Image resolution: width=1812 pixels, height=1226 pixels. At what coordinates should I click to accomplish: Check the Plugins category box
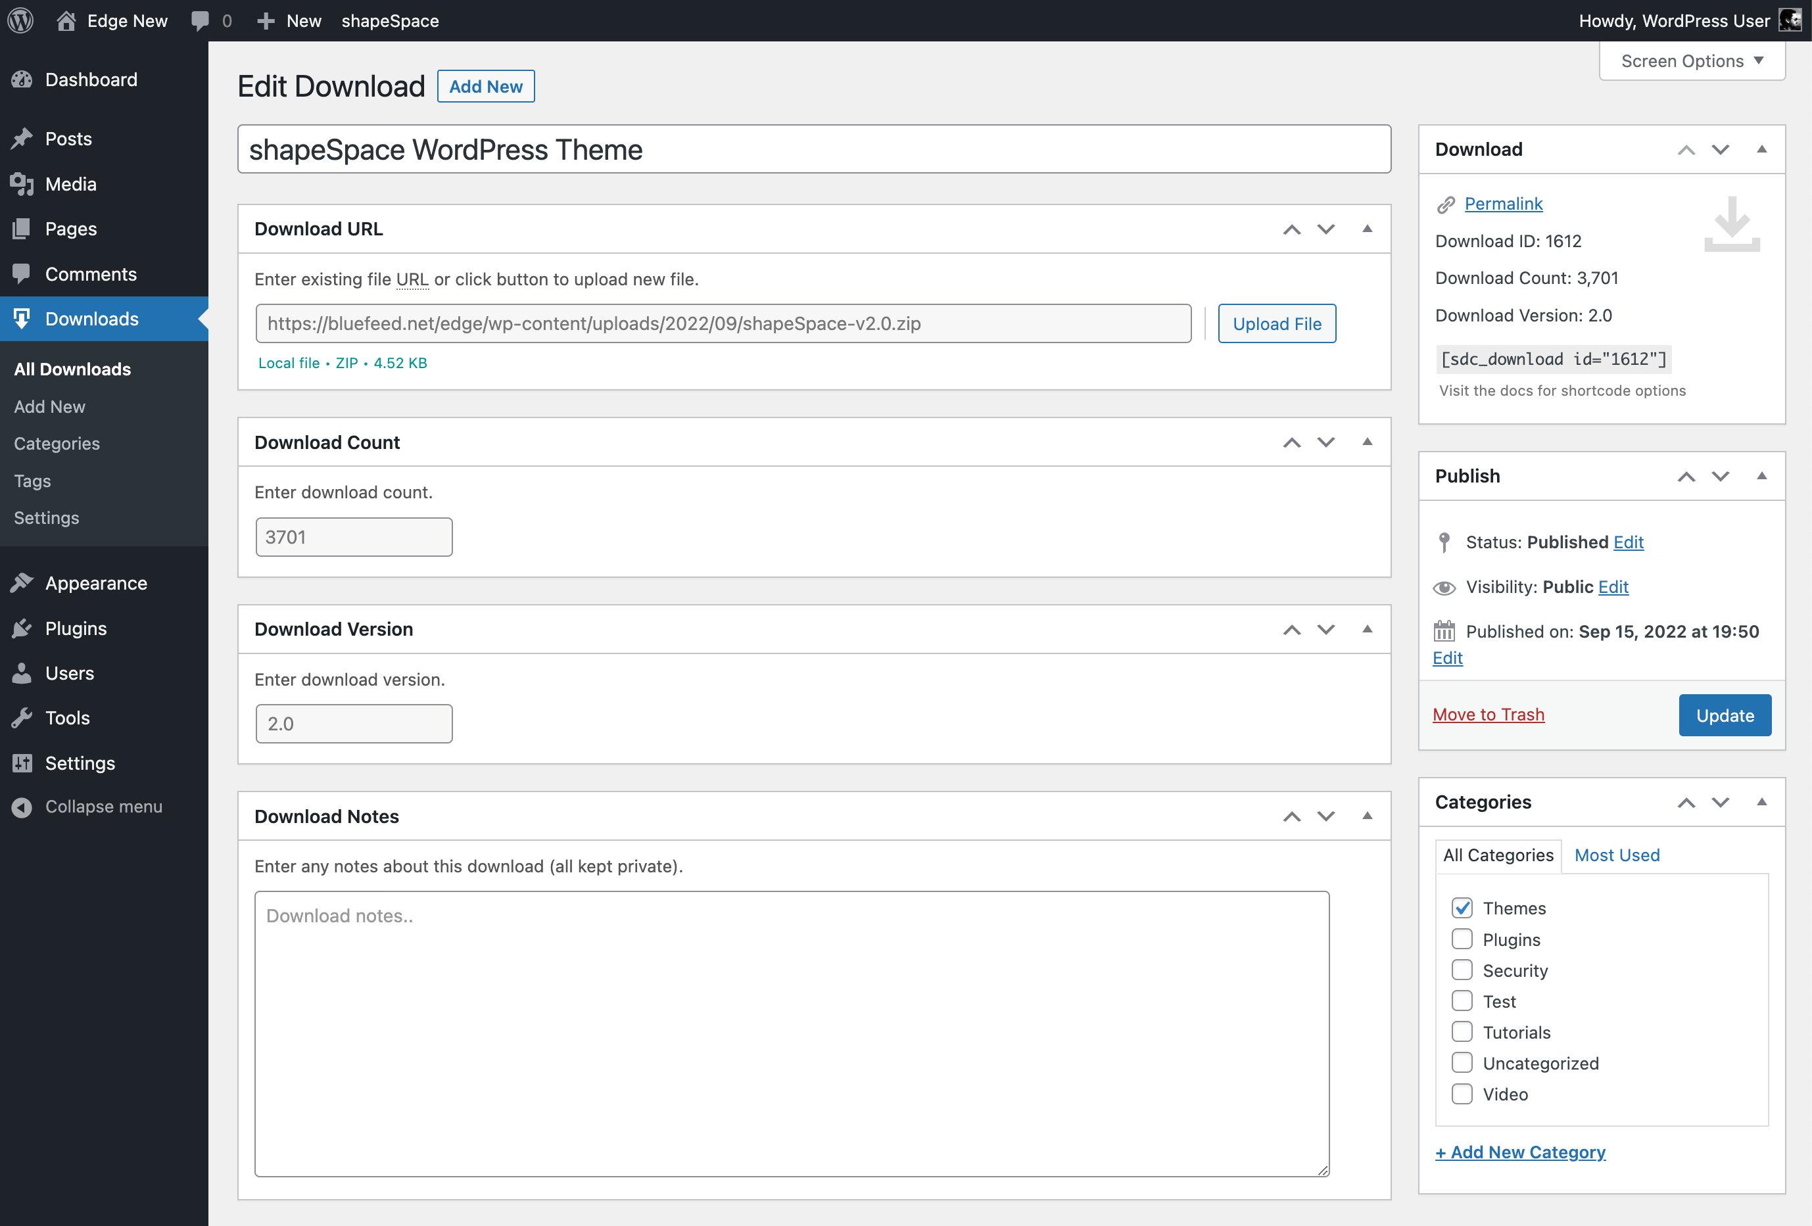[1462, 939]
